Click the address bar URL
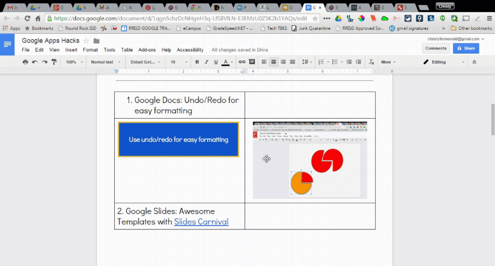 [180, 18]
